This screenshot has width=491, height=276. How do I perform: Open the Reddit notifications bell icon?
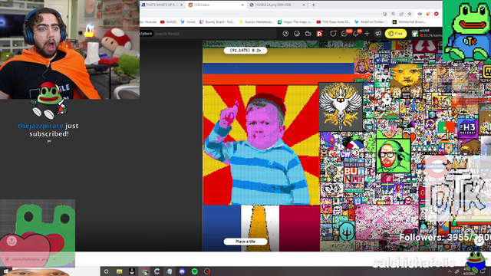[355, 34]
